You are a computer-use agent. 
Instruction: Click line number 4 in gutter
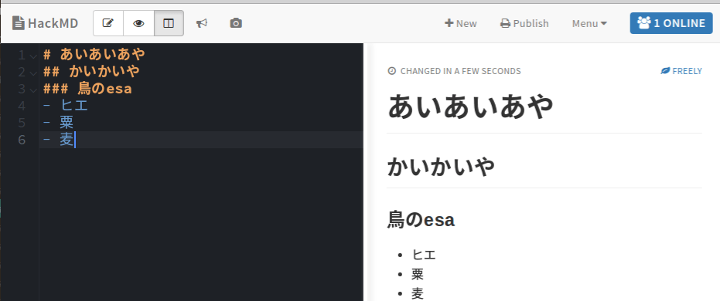(22, 106)
